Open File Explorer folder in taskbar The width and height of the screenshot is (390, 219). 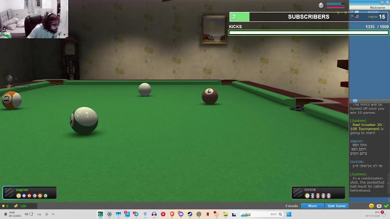(x=225, y=214)
